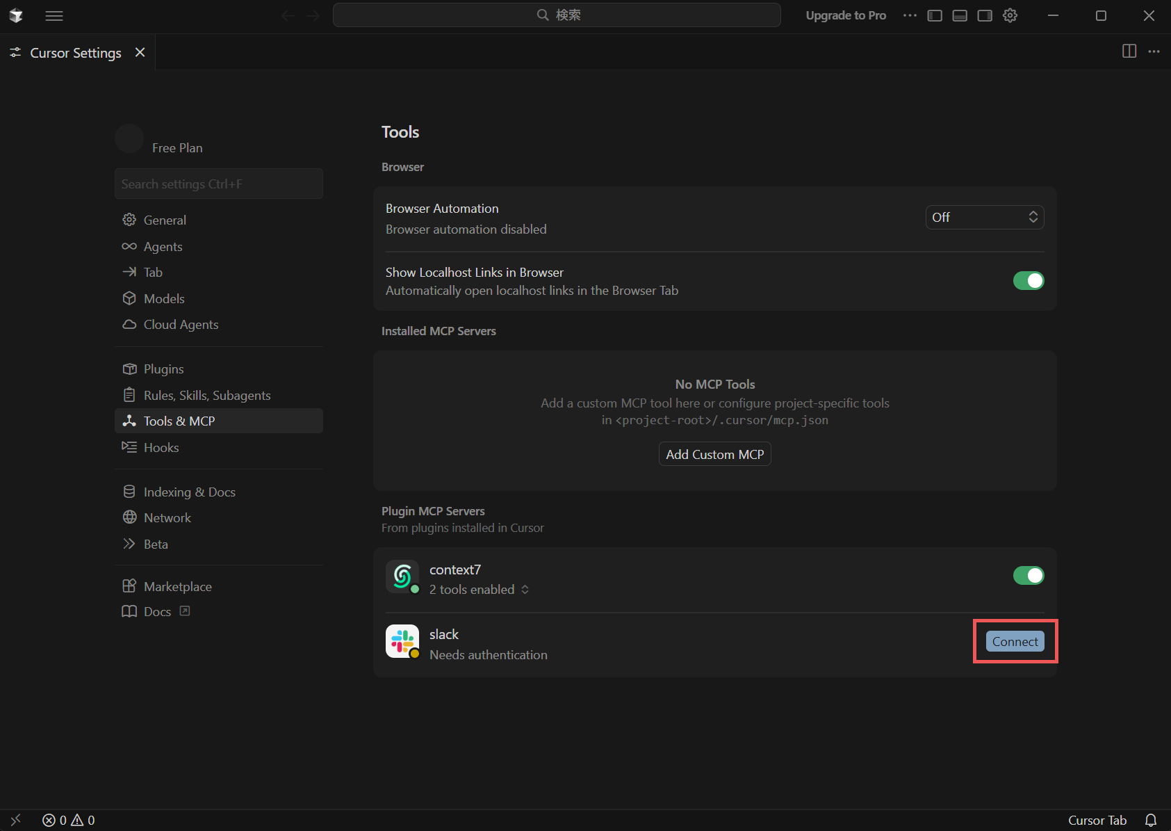The width and height of the screenshot is (1171, 831).
Task: Turn off the context7 MCP server
Action: click(1028, 575)
